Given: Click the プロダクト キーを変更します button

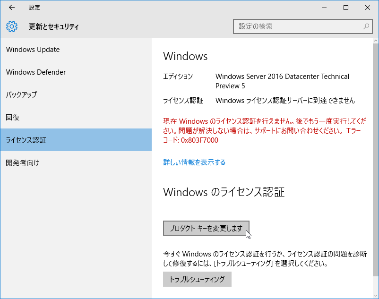Looking at the screenshot, I should tap(206, 228).
